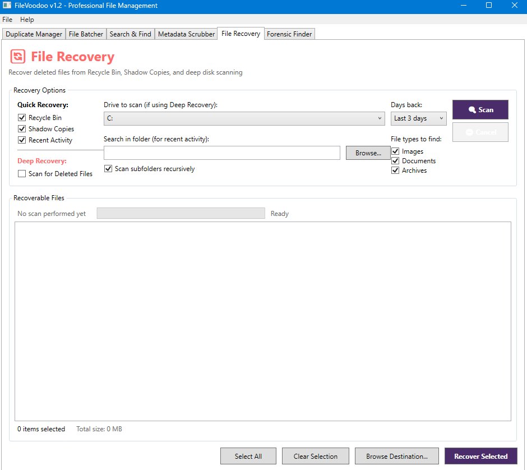527x470 pixels.
Task: Click the scan progress bar
Action: click(x=181, y=214)
